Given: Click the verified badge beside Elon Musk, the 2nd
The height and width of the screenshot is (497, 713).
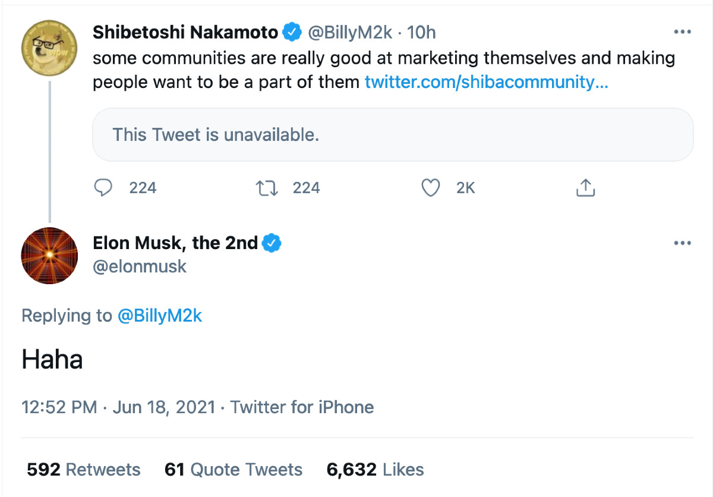Looking at the screenshot, I should click(x=272, y=243).
